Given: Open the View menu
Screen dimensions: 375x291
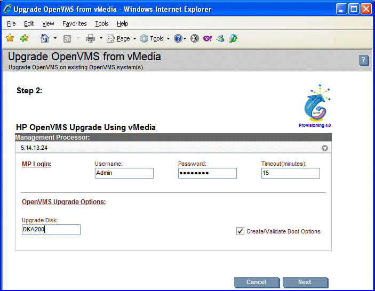Looking at the screenshot, I should (48, 23).
